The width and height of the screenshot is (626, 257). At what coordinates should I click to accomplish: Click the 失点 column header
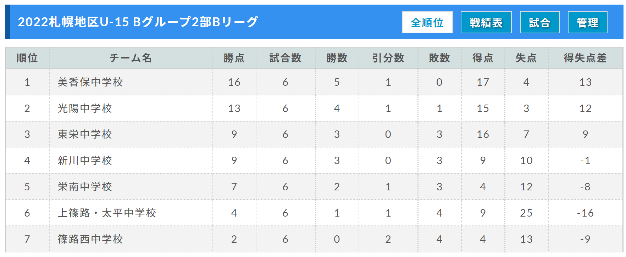point(526,58)
